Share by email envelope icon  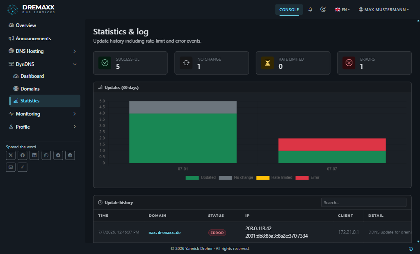[x=11, y=167]
